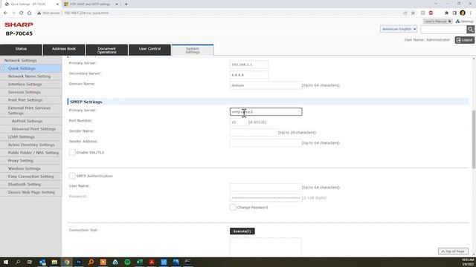Open the Chrome three-dot menu
The width and height of the screenshot is (476, 267).
[x=471, y=13]
